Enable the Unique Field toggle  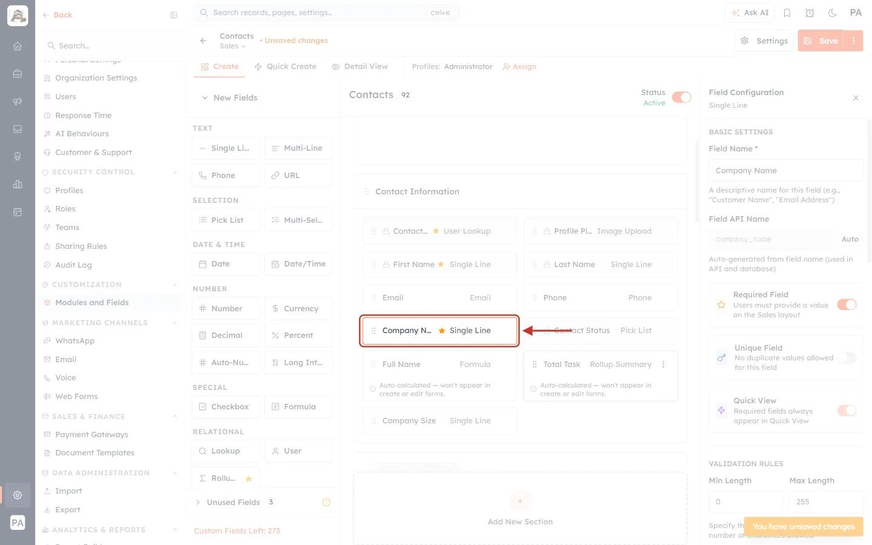(x=847, y=358)
